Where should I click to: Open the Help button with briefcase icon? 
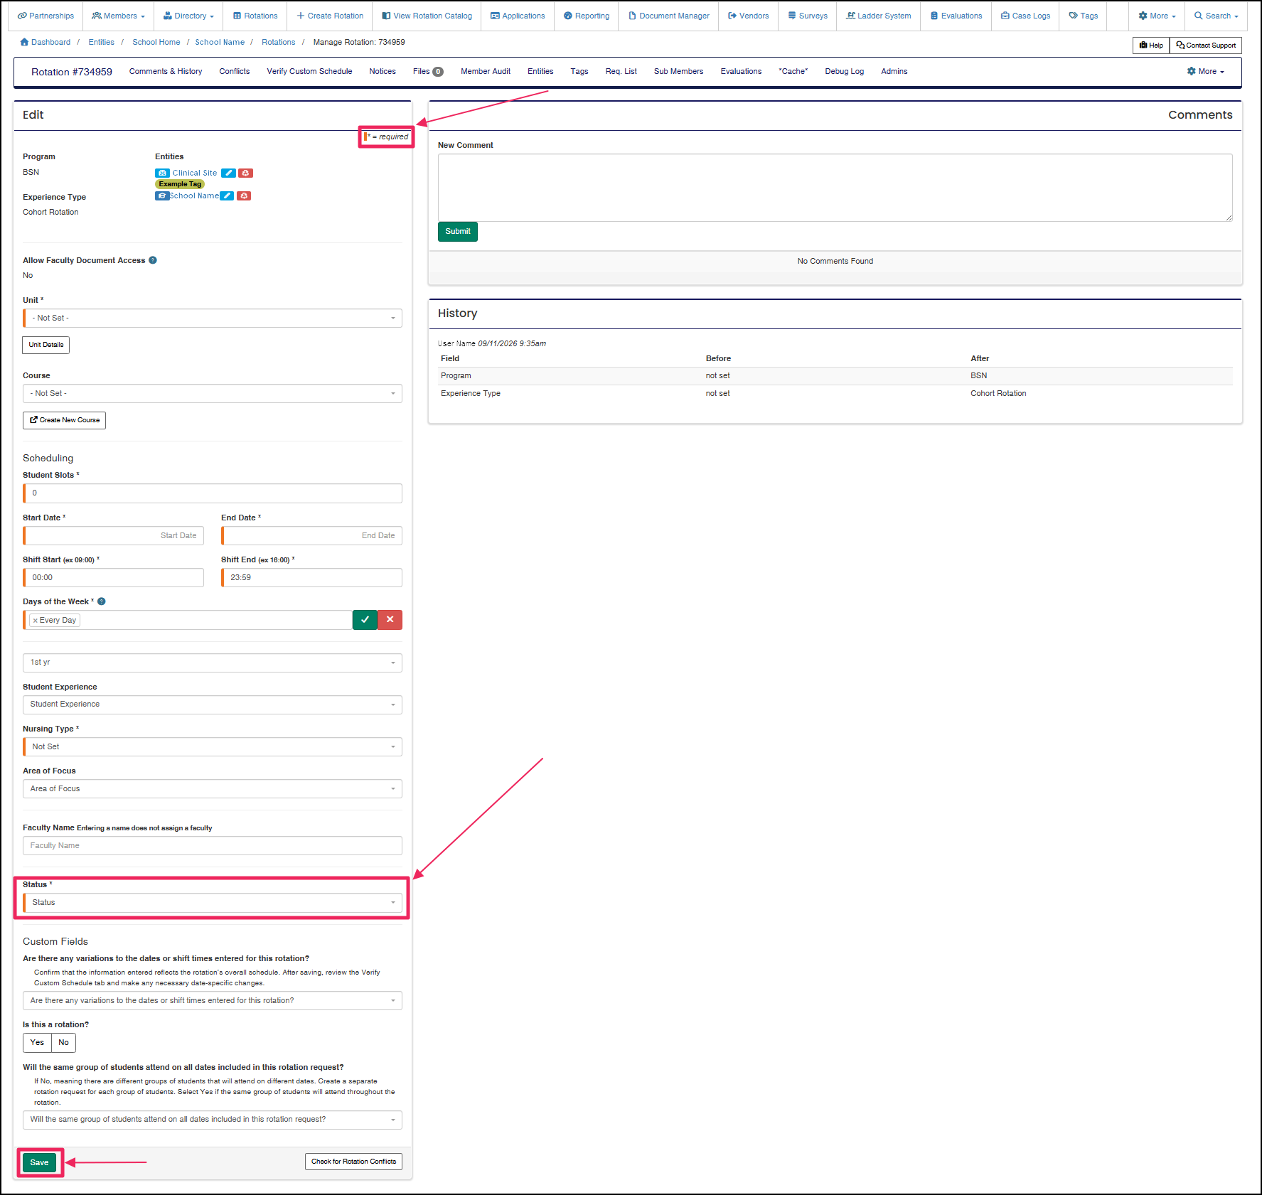[x=1151, y=45]
